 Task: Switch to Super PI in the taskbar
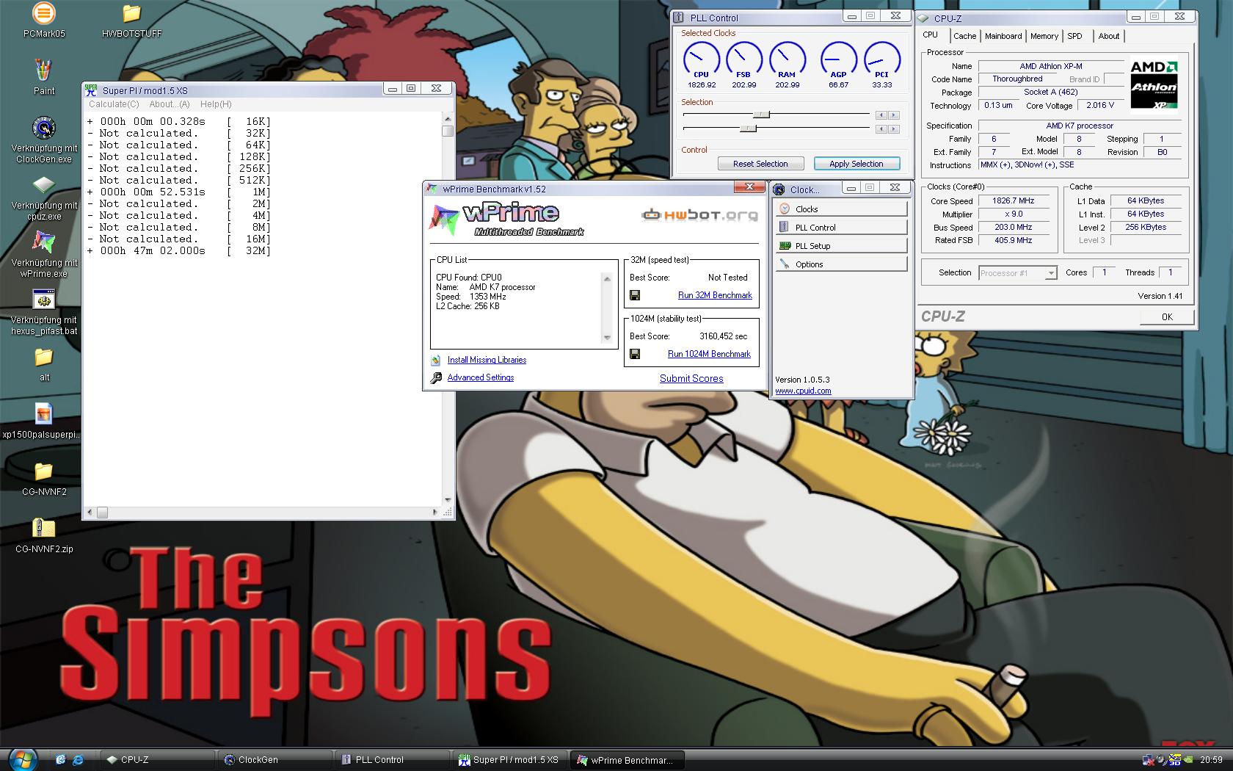[x=510, y=760]
